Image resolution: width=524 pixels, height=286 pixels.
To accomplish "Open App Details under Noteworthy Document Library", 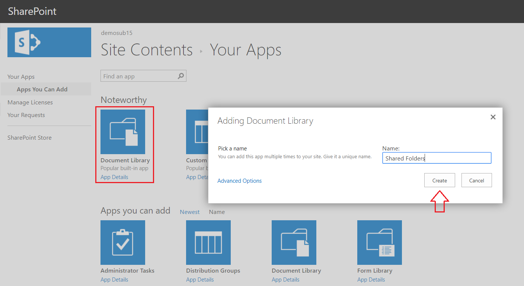I will coord(114,177).
